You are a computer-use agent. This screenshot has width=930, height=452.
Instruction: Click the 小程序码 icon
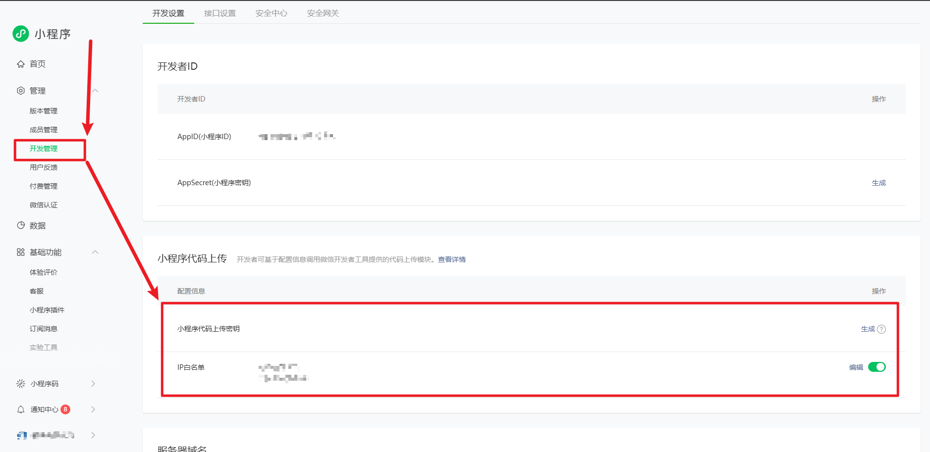click(x=21, y=384)
